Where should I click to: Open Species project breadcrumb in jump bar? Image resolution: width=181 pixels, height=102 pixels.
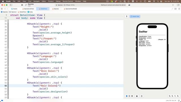coord(4,12)
